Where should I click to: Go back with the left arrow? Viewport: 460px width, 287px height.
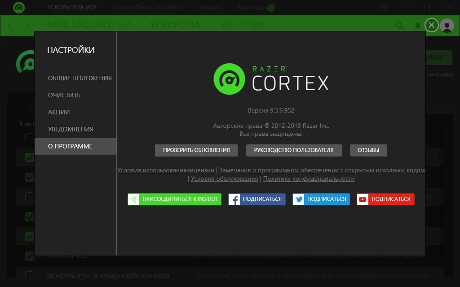(x=10, y=26)
